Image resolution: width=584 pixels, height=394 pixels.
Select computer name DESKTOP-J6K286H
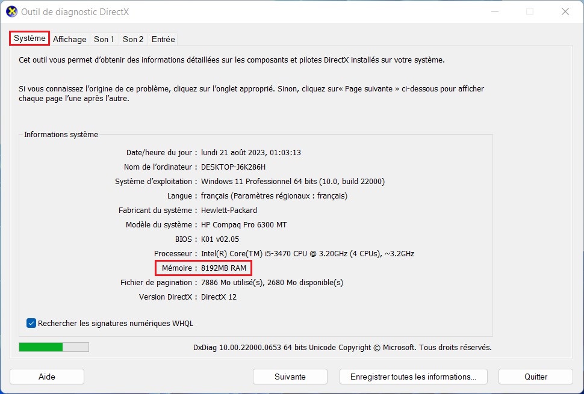(x=233, y=167)
